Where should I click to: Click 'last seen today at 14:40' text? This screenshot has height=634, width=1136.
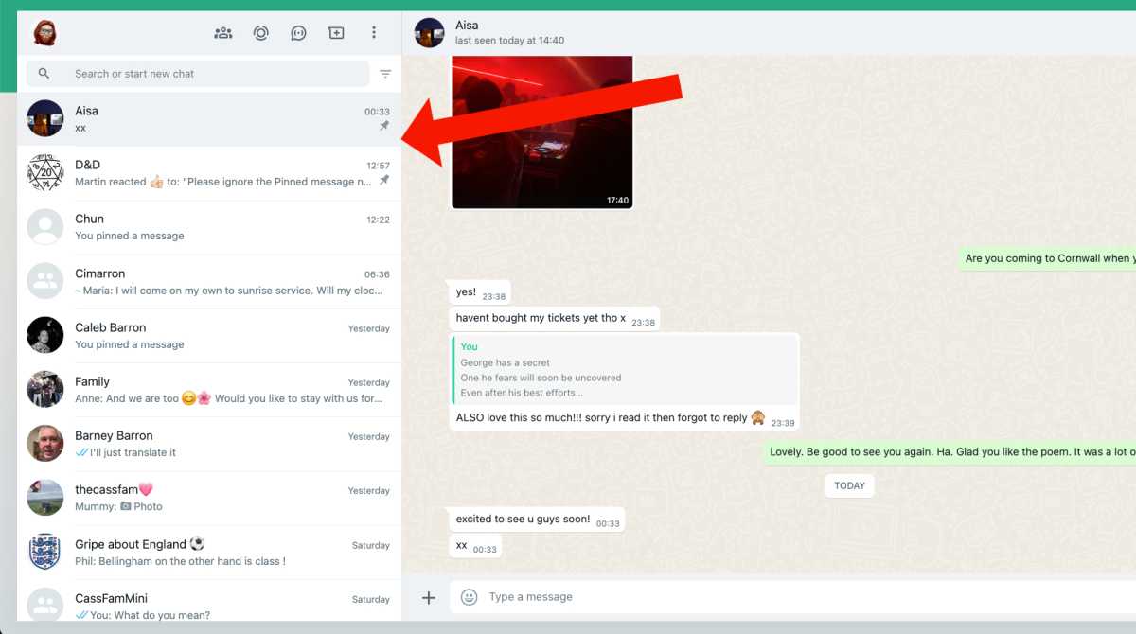(509, 41)
